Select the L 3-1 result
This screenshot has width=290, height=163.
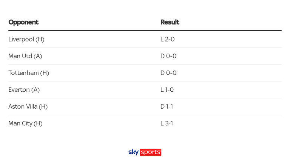[167, 123]
